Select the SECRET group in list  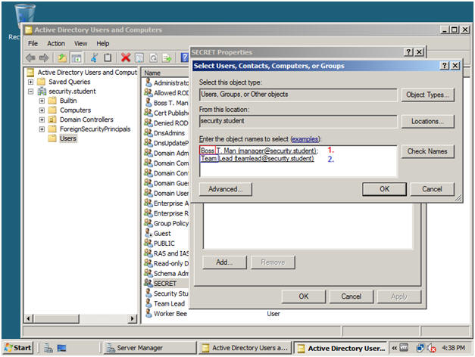[165, 284]
